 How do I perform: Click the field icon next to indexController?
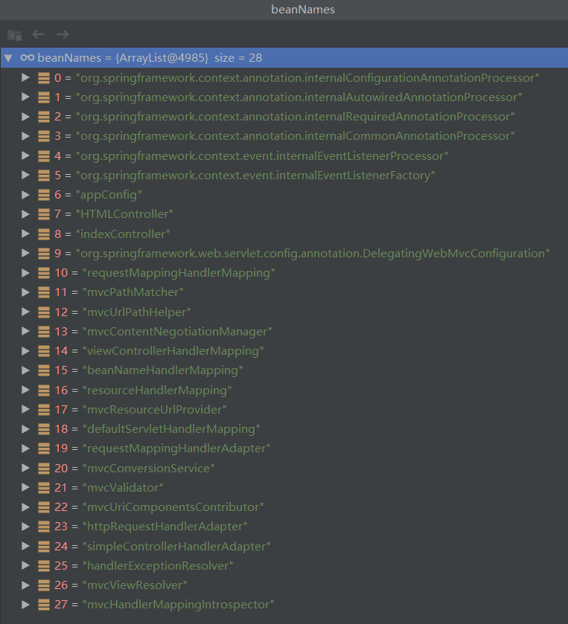(43, 234)
